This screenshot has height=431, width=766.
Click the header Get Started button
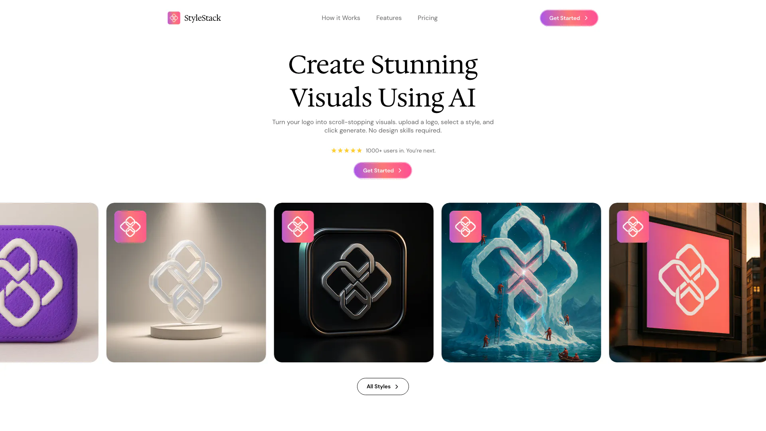click(x=569, y=18)
